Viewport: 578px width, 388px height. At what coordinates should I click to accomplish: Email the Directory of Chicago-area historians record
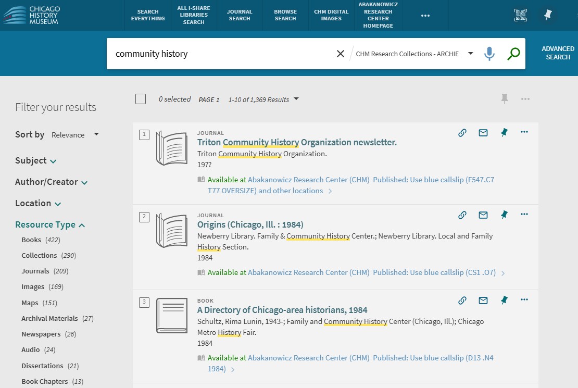coord(483,301)
